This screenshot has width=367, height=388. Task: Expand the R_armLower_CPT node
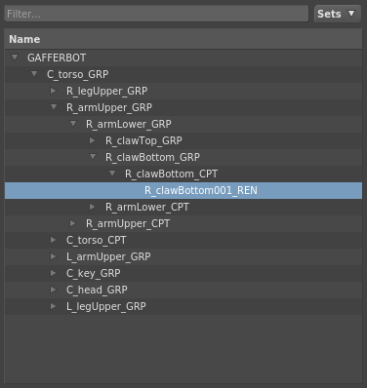[x=93, y=207]
